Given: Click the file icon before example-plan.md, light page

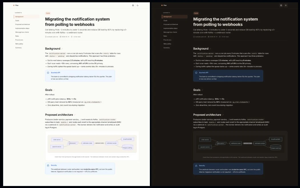Looking at the screenshot, I should pyautogui.click(x=46, y=37).
